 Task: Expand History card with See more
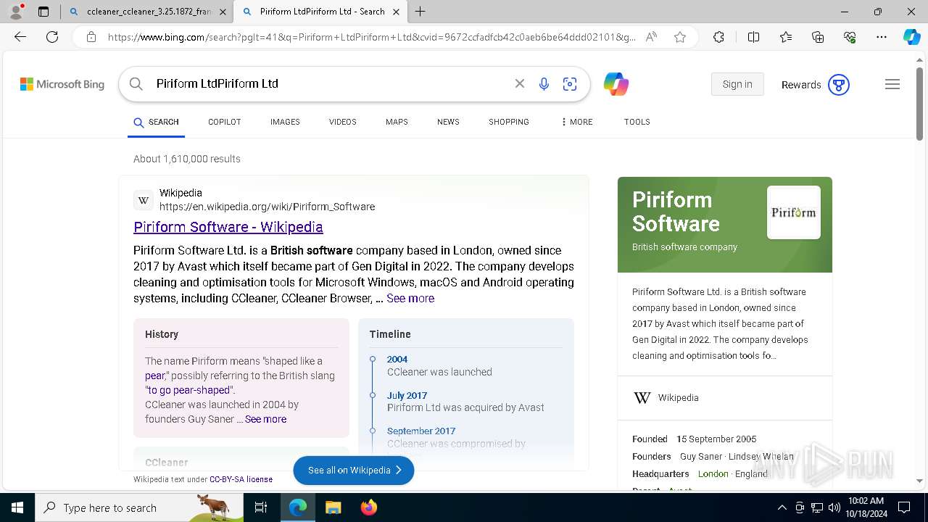pyautogui.click(x=265, y=419)
